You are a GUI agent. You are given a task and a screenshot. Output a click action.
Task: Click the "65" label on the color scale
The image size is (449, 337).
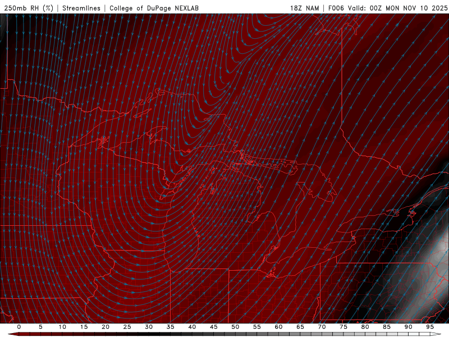(300, 327)
